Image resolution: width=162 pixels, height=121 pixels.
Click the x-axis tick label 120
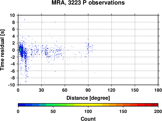coord(111,90)
